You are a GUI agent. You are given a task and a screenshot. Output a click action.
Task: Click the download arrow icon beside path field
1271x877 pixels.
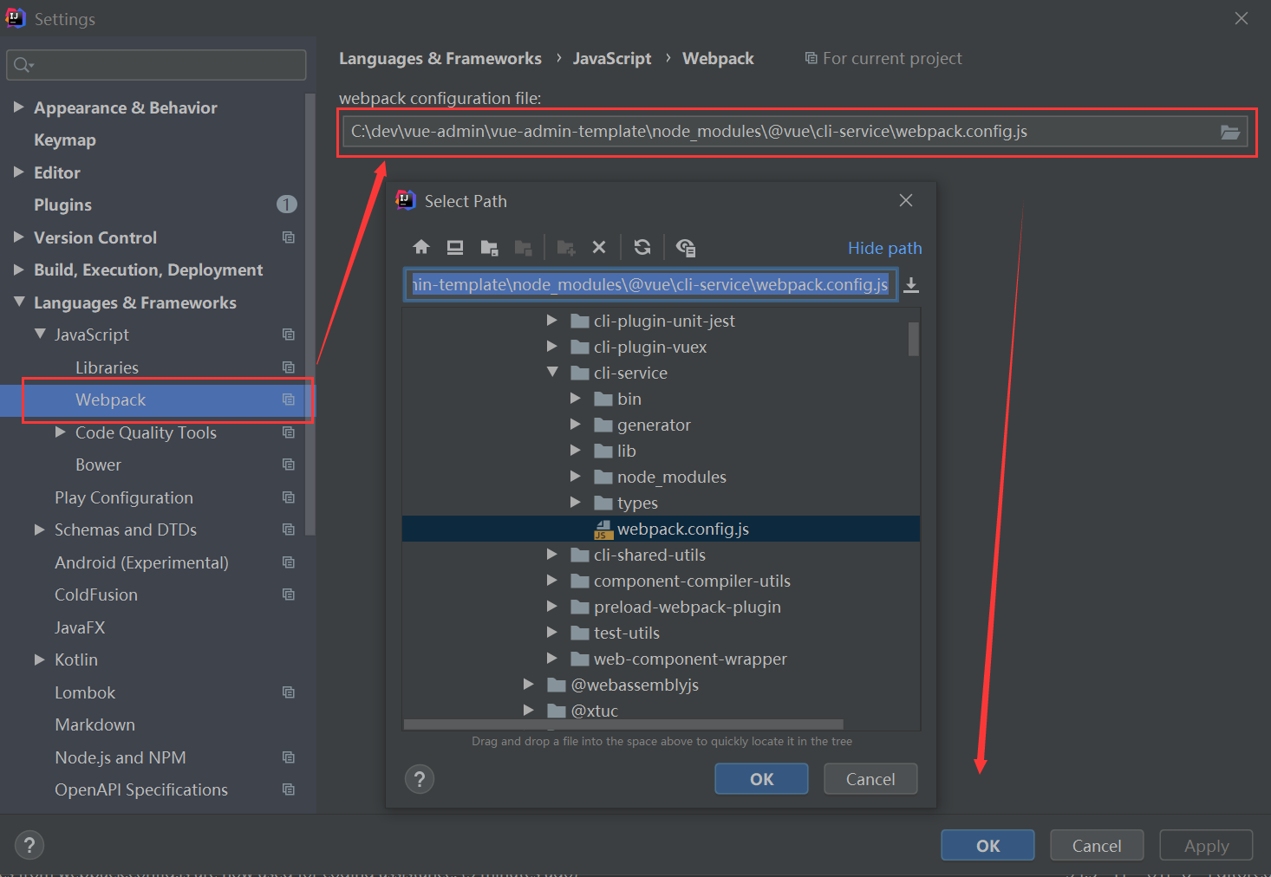[x=911, y=285]
